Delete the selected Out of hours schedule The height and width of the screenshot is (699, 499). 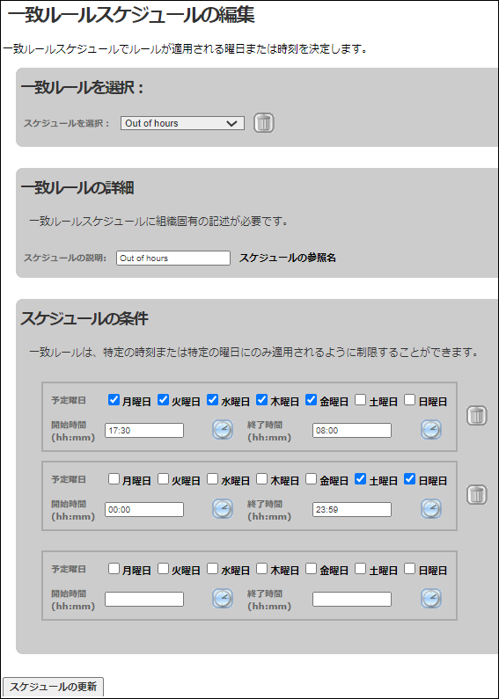click(264, 123)
